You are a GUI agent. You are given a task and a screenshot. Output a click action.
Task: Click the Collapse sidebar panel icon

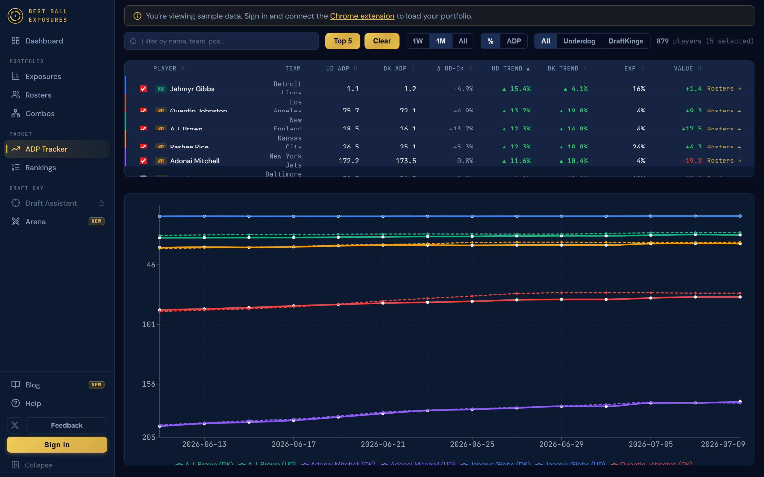15,465
